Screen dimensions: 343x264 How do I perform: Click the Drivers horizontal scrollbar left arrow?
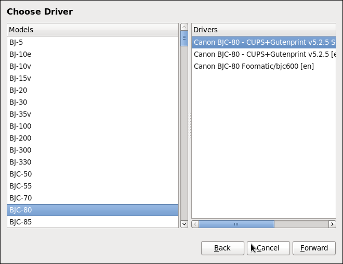(x=195, y=224)
